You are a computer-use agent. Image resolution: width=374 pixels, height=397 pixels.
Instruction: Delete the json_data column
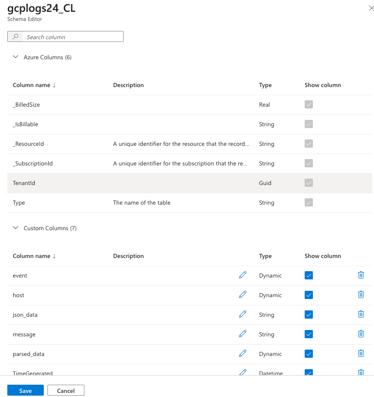tap(361, 314)
